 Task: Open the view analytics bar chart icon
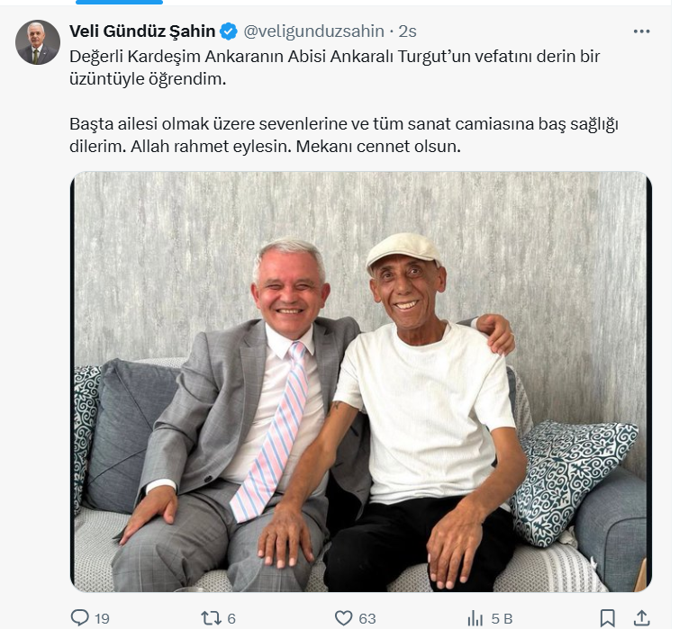(x=475, y=618)
